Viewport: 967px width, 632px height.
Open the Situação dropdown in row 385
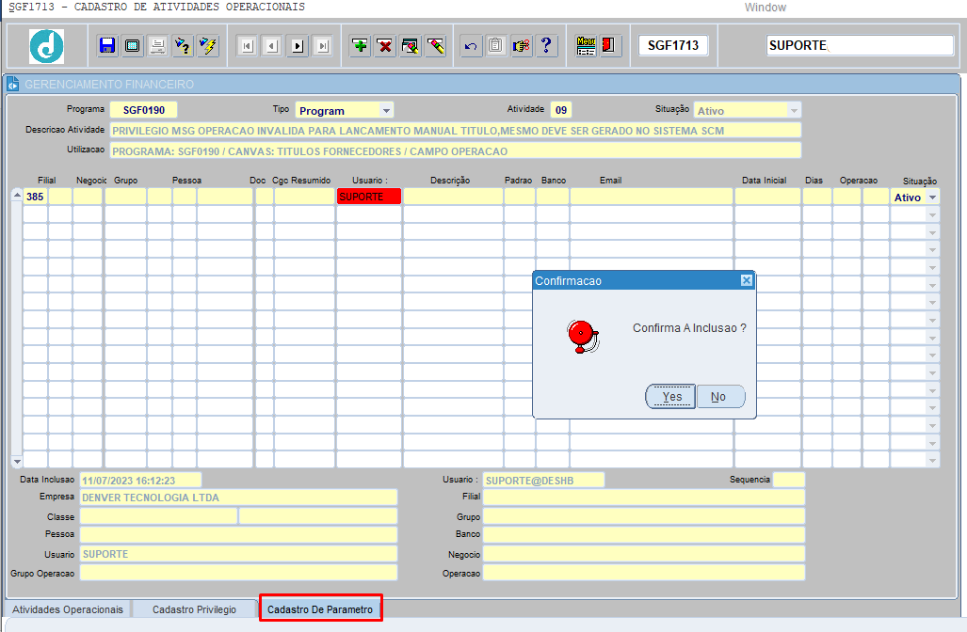932,197
